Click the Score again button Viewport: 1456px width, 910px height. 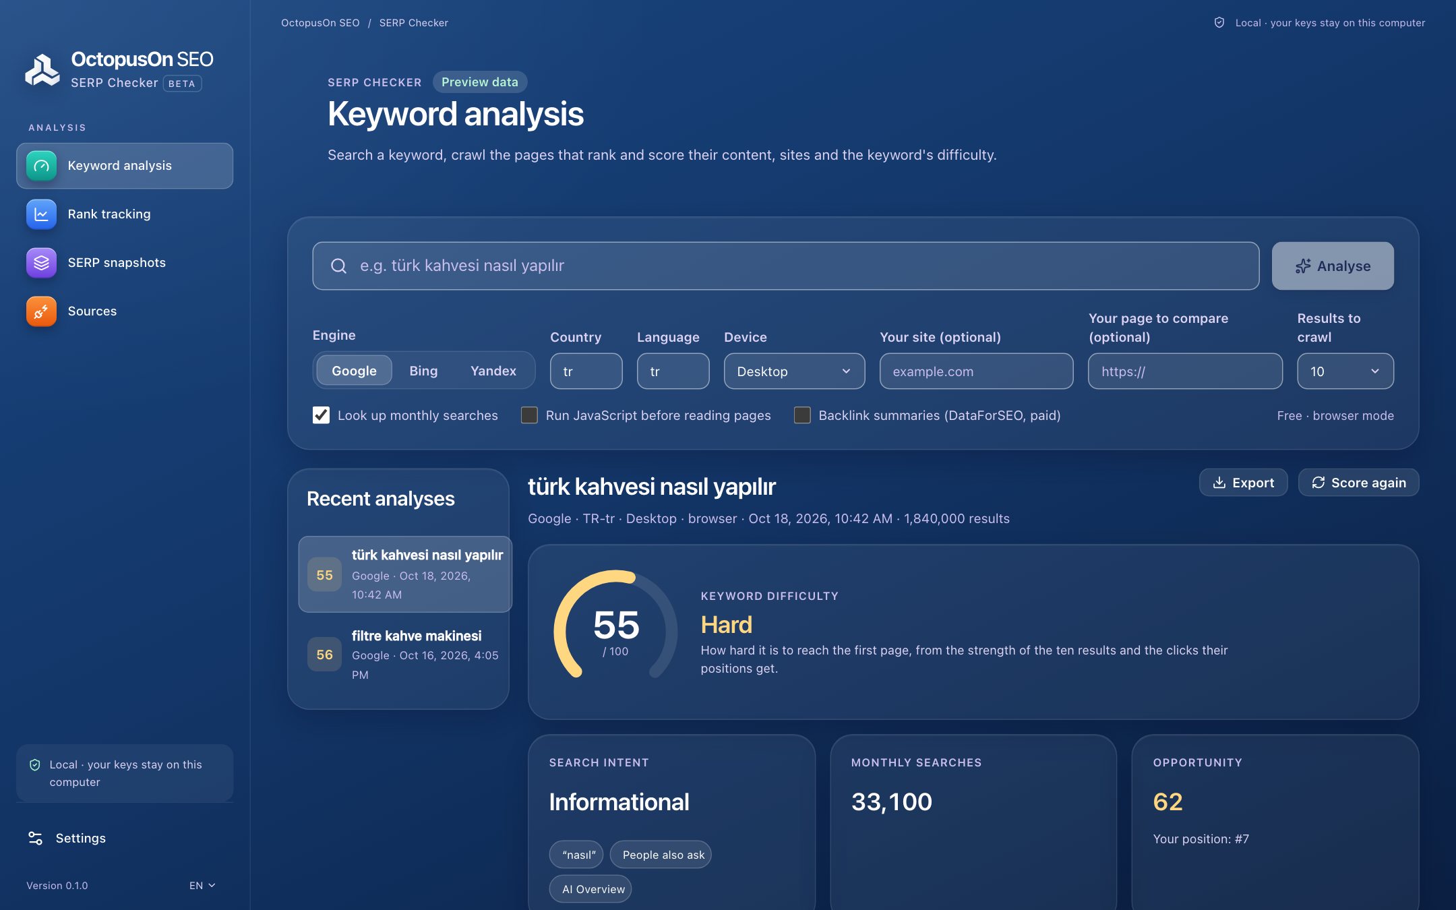[1358, 483]
